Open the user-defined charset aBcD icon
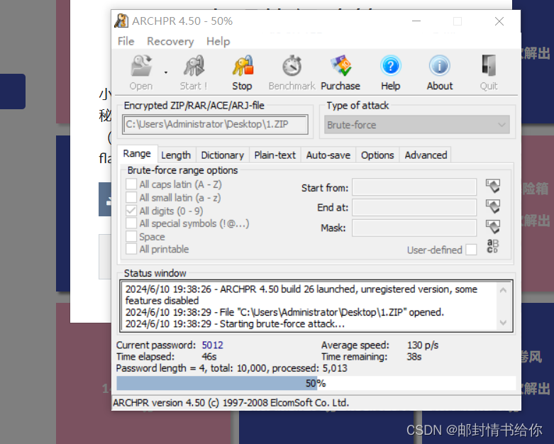The image size is (554, 444). 492,246
